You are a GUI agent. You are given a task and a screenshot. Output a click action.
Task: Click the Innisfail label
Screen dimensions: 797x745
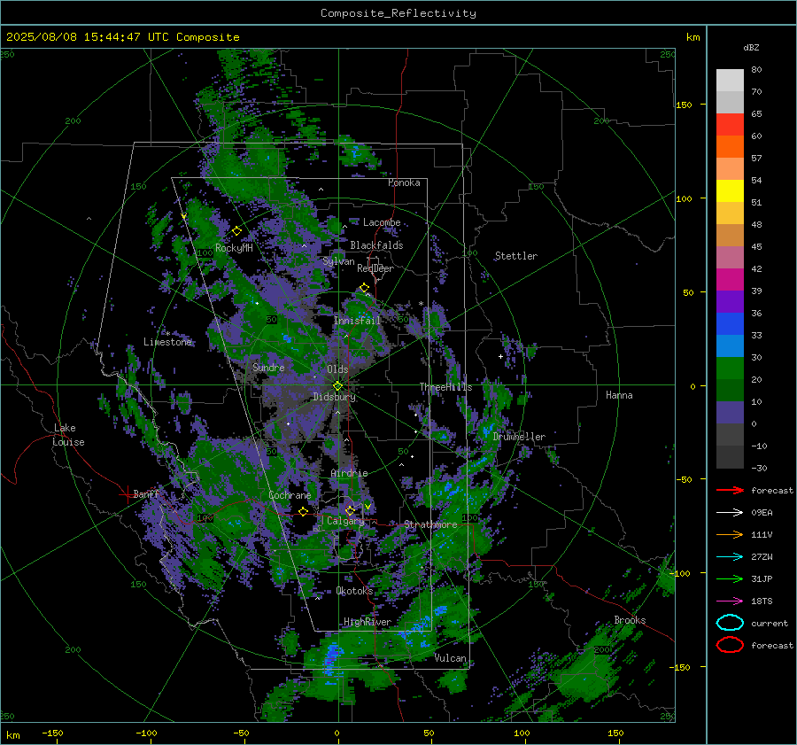point(357,321)
